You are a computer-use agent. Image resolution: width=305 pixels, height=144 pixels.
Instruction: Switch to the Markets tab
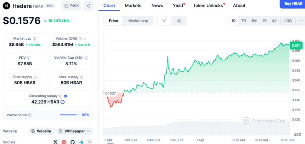tap(133, 6)
